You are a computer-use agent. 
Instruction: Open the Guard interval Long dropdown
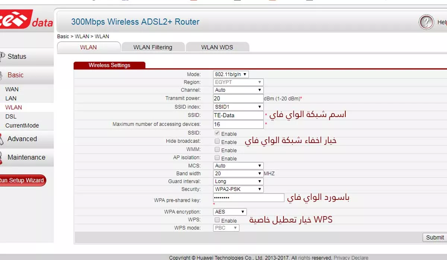(x=238, y=181)
